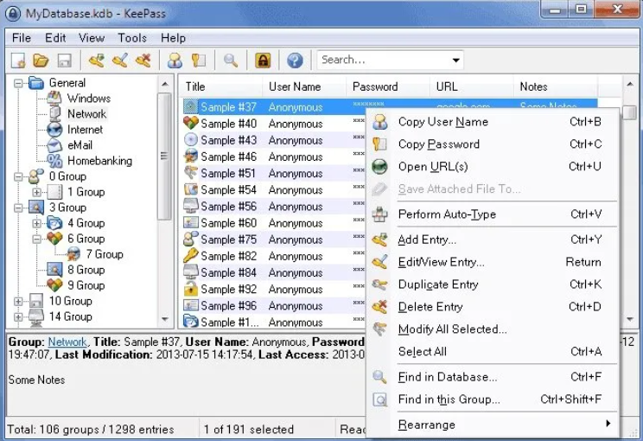
Task: Click the Save Database floppy icon
Action: (x=64, y=61)
